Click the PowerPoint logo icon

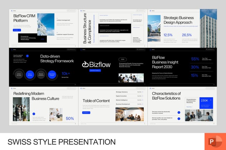click(215, 141)
